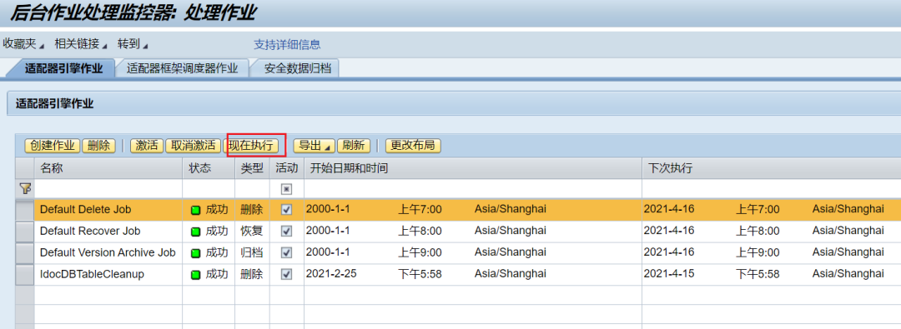This screenshot has width=901, height=329.
Task: Toggle active checkbox for Default Delete Job
Action: [x=286, y=210]
